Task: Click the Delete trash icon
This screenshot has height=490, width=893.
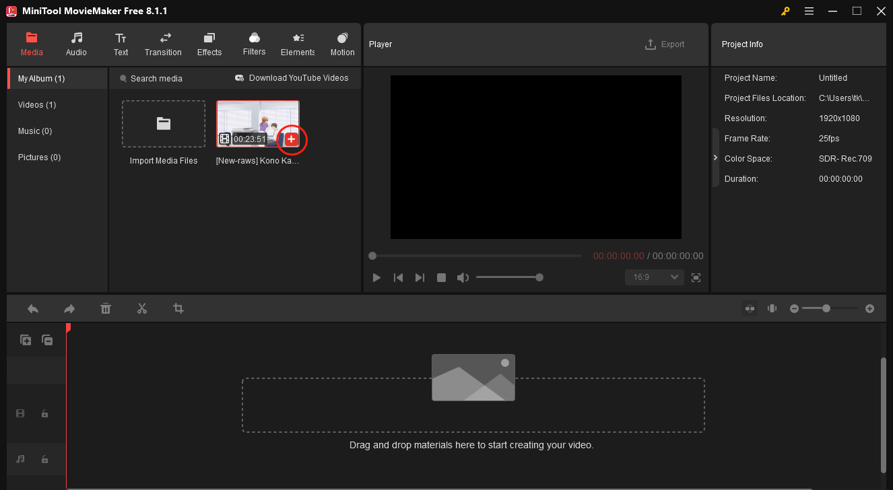Action: (106, 308)
